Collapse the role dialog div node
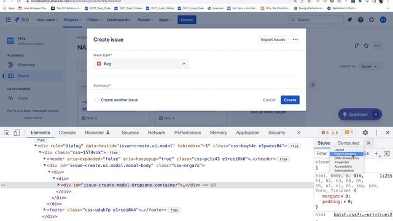This screenshot has height=221, width=393. click(36, 145)
